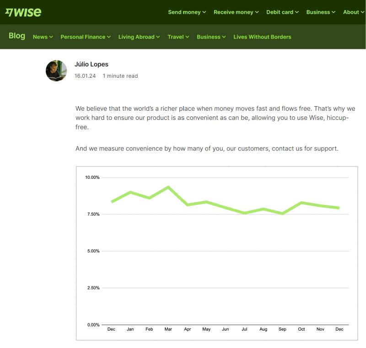Expand the Travel chevron
This screenshot has height=348, width=366.
coord(187,37)
